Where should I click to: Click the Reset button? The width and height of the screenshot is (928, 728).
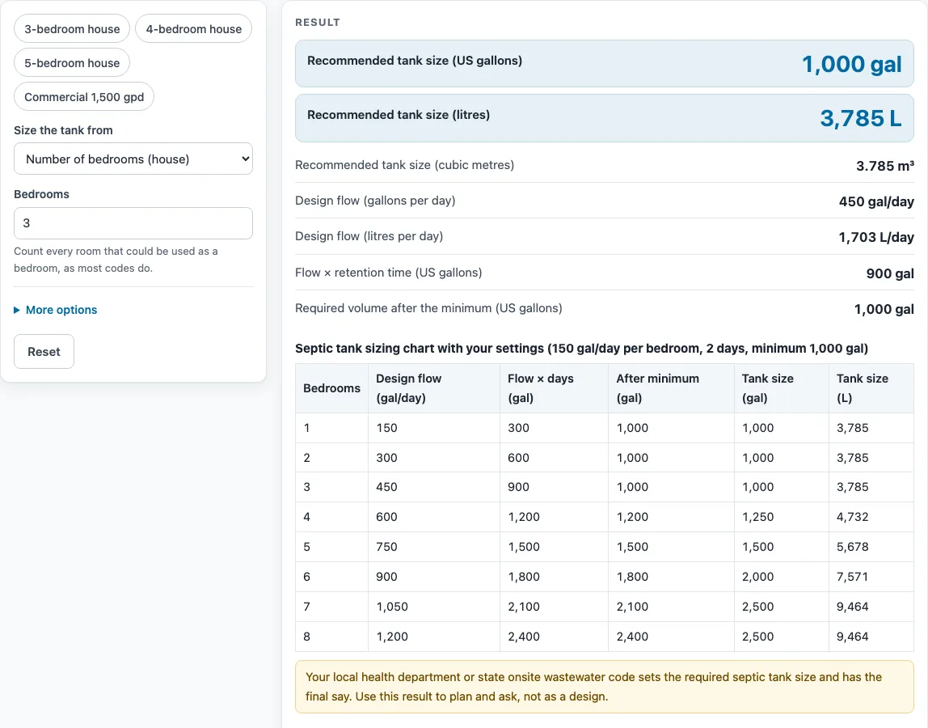tap(44, 351)
